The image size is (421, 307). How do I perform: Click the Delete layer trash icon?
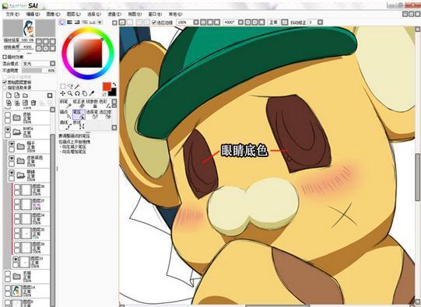click(x=33, y=103)
